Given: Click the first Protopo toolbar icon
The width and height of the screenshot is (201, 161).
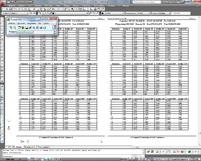Looking at the screenshot, I should (11, 28).
